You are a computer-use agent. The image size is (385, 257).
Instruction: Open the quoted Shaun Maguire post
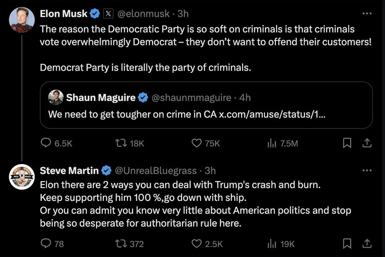(x=206, y=105)
